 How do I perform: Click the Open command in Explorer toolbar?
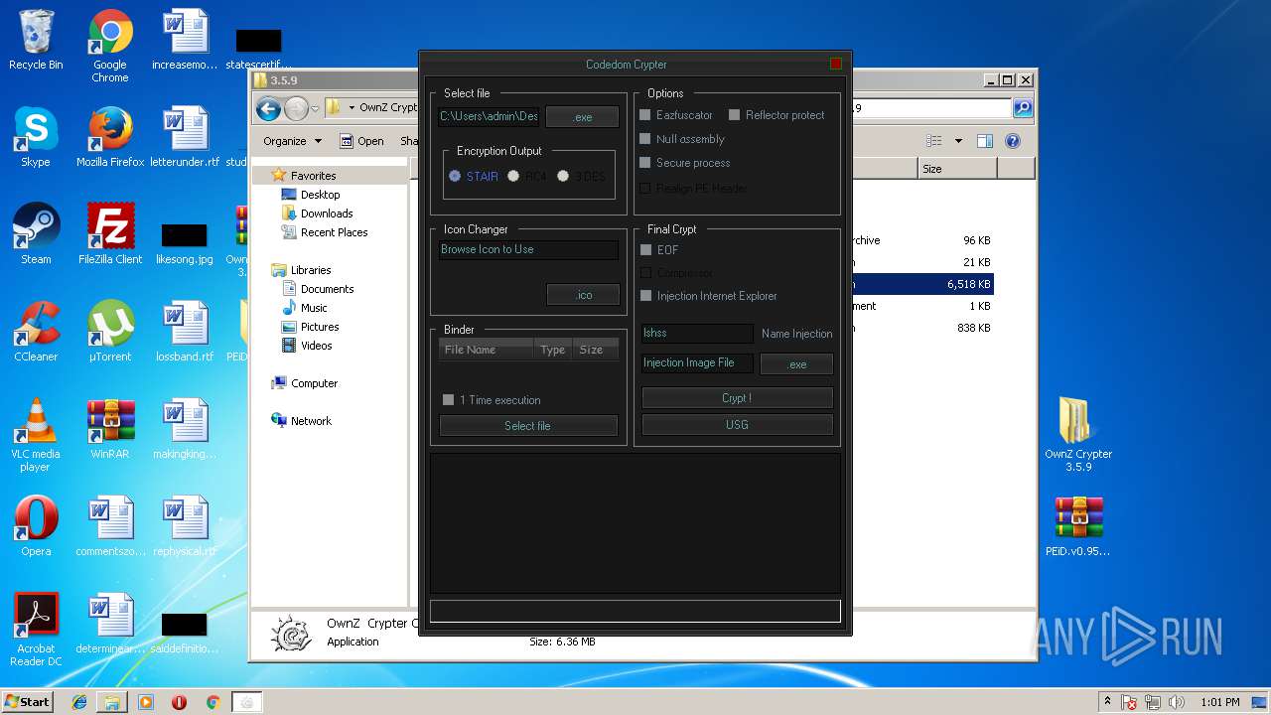pos(361,141)
